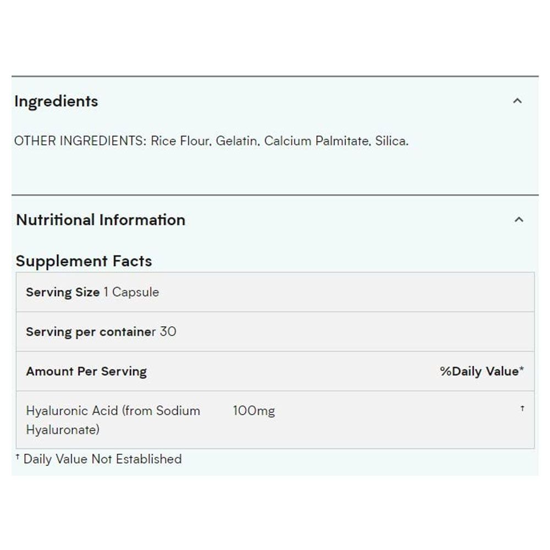Click the 100mg amount value

[254, 411]
